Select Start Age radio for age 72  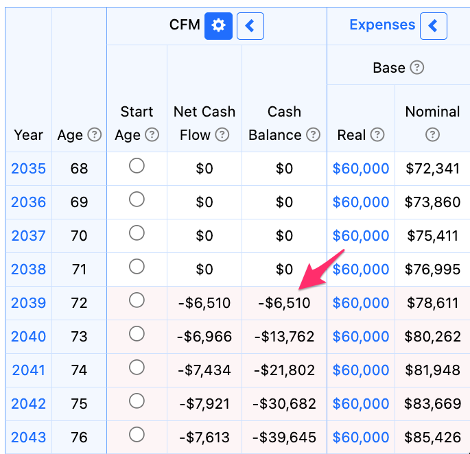tap(137, 300)
